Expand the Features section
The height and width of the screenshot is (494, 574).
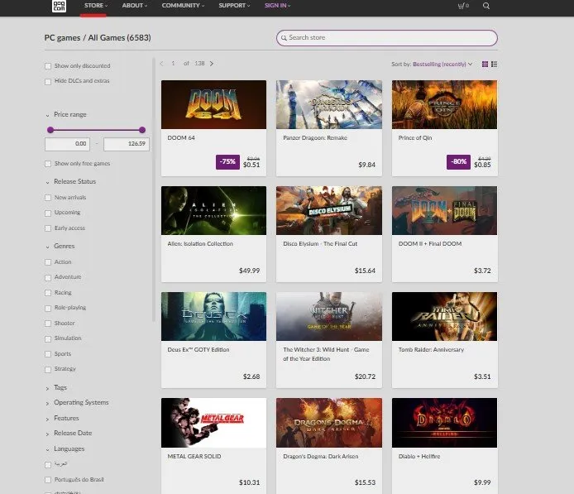click(x=62, y=418)
